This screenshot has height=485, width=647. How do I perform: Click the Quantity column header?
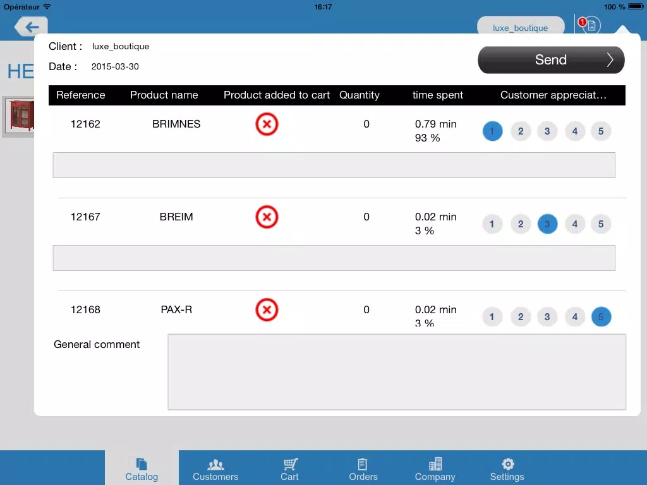(359, 95)
